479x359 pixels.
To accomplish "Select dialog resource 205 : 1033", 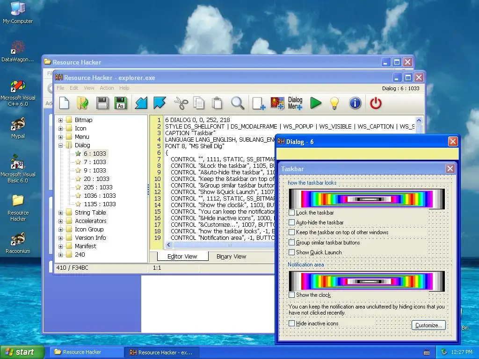I will click(x=98, y=187).
